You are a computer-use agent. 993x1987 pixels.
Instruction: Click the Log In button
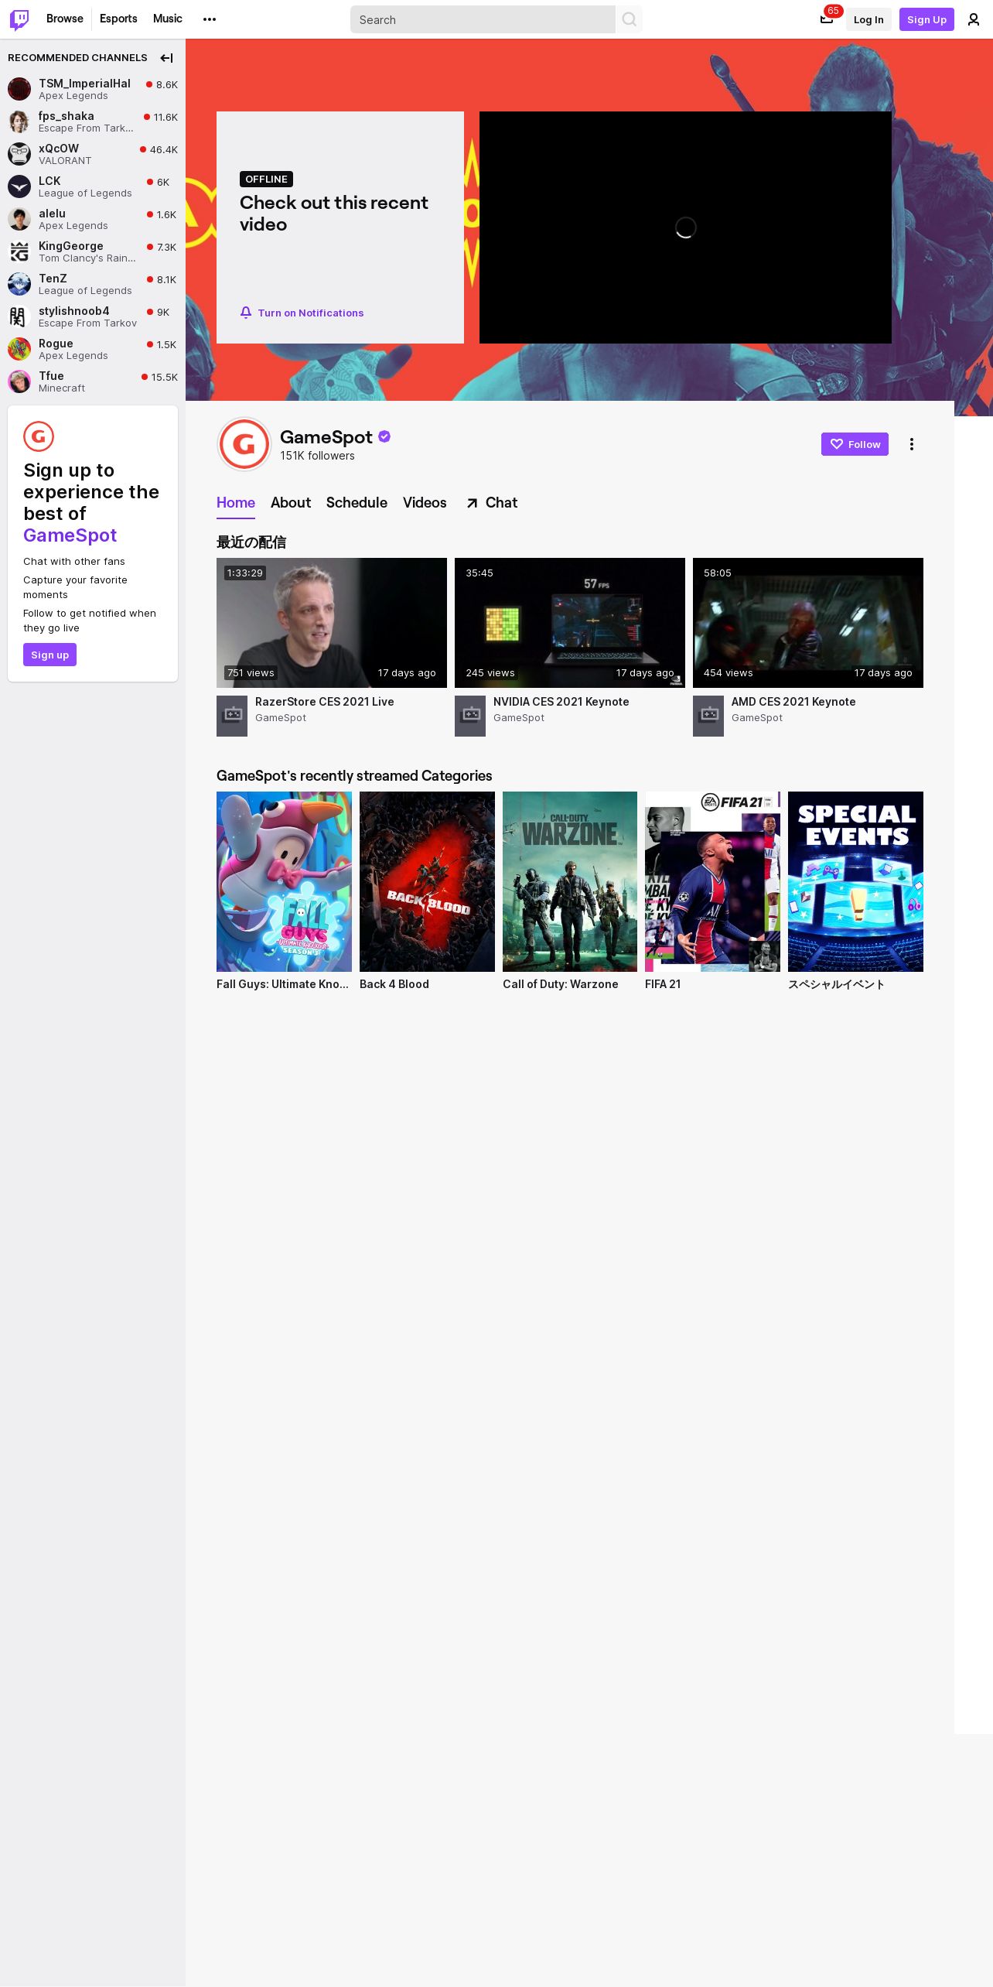pos(868,19)
